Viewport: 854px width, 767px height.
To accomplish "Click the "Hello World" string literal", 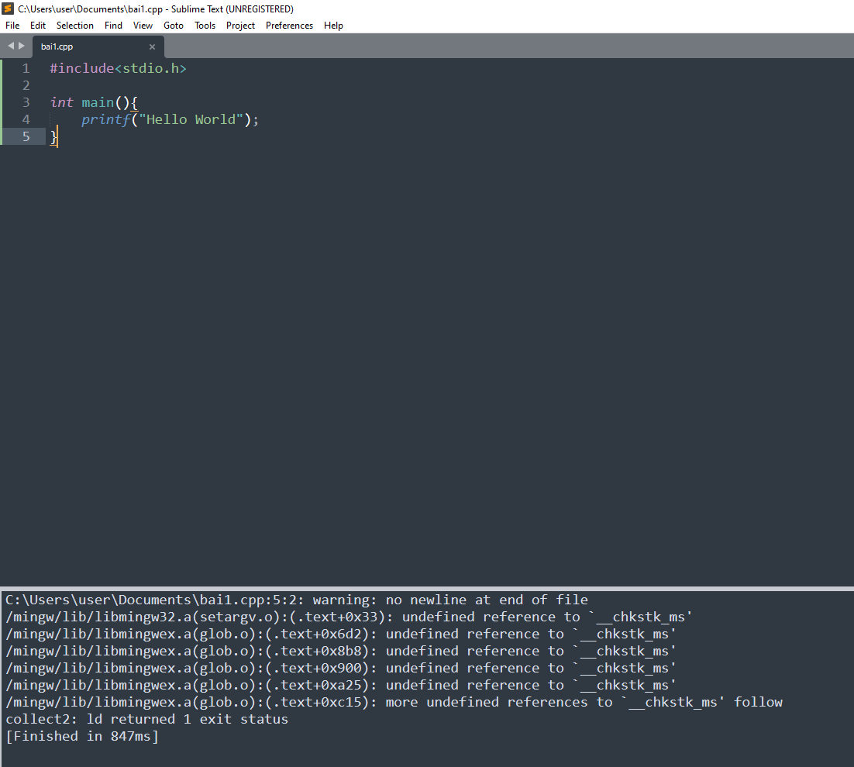I will 191,119.
